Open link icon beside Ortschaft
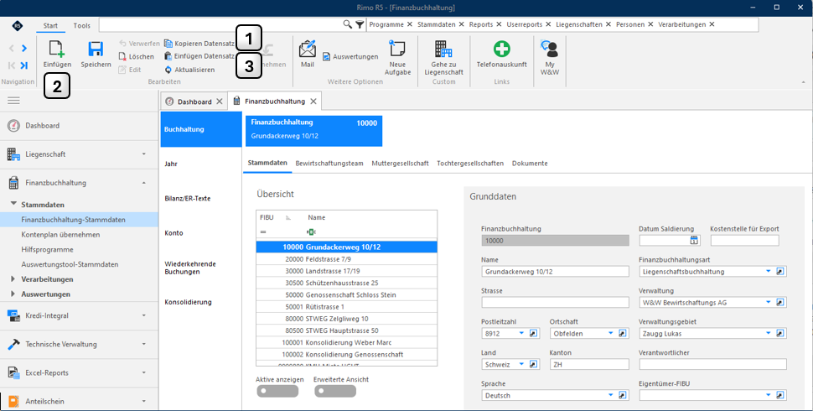Viewport: 813px width, 411px height. point(622,333)
